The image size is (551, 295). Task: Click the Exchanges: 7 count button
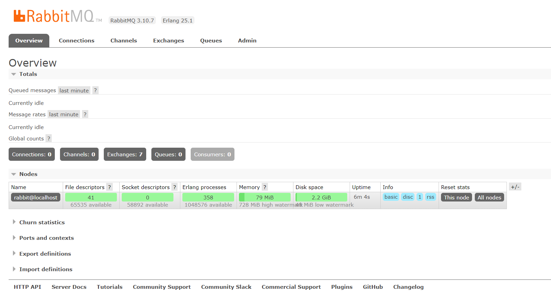(x=125, y=154)
